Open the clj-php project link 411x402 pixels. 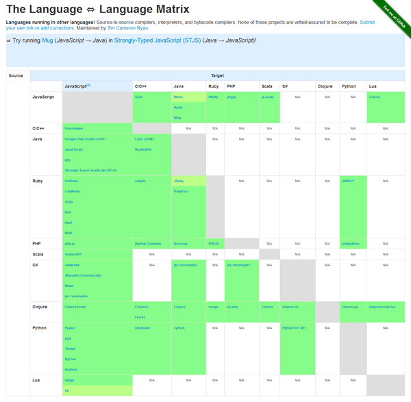232,307
